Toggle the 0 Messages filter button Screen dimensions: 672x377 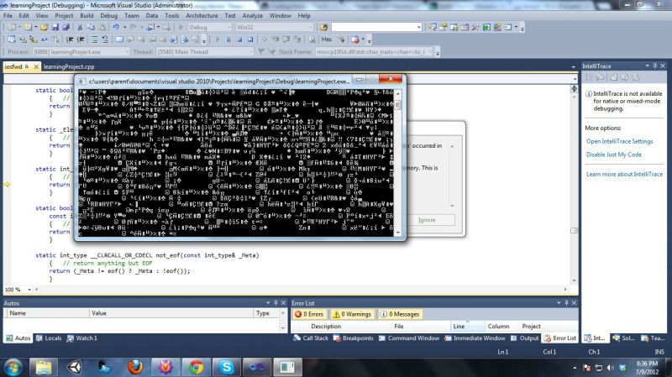[401, 314]
